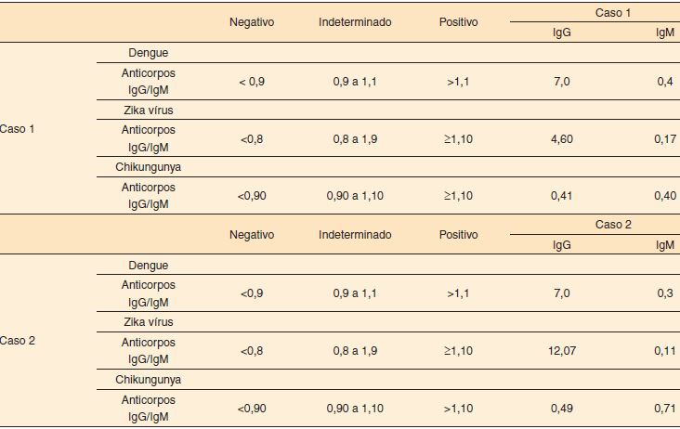Select the Dengue IgM value 0,4
Viewport: 680px width, 429px height.
coord(665,82)
